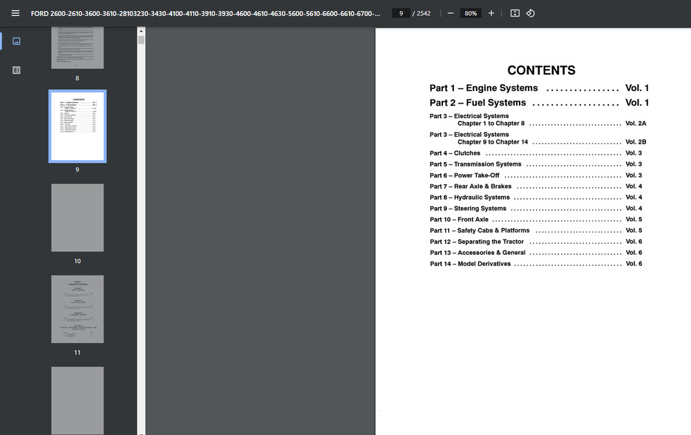This screenshot has width=691, height=435.
Task: Zoom out with the minus button
Action: click(x=451, y=13)
